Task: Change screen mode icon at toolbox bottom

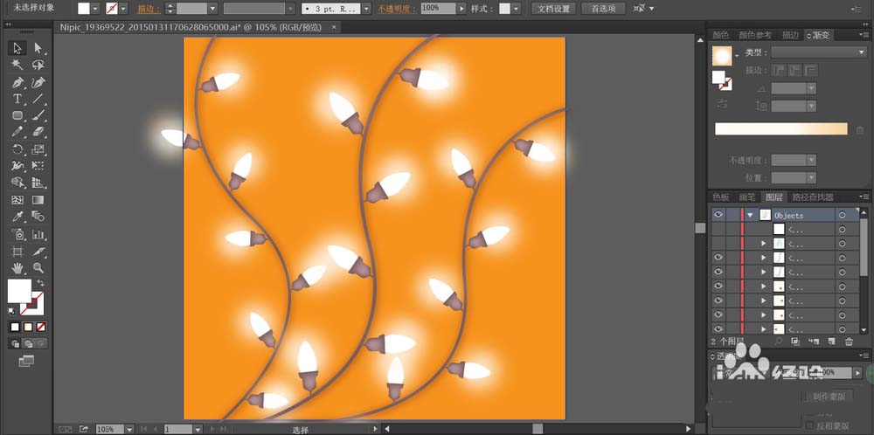Action: coord(26,362)
